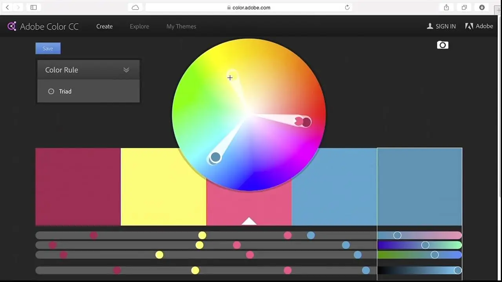Click the top gradient slider handle of selected swatch
This screenshot has height=282, width=502.
397,235
